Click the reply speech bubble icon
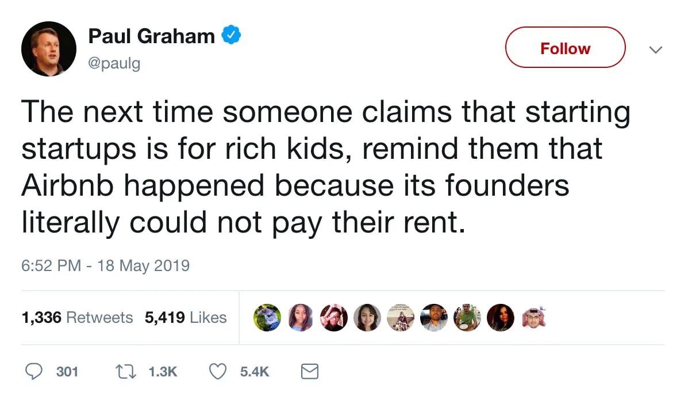The width and height of the screenshot is (692, 404). point(34,372)
